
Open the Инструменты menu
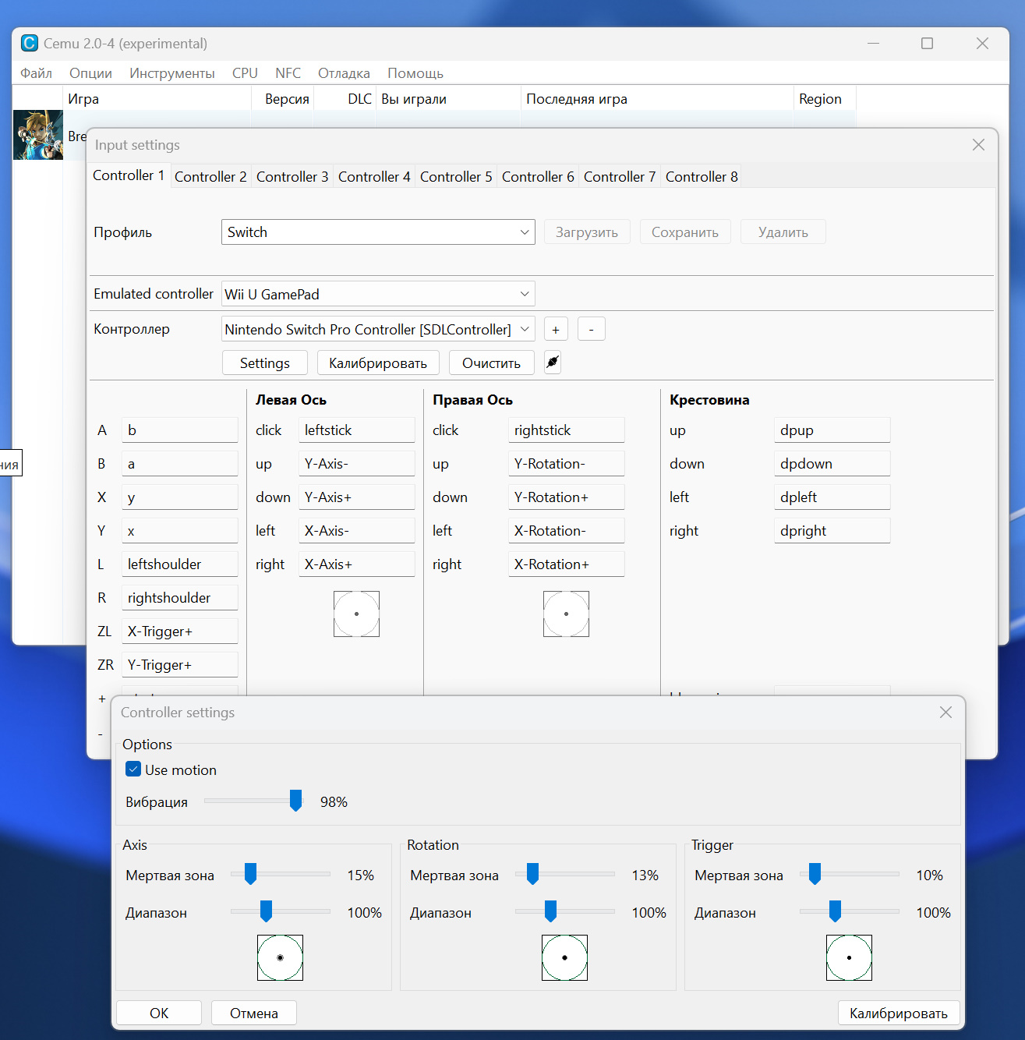[172, 73]
